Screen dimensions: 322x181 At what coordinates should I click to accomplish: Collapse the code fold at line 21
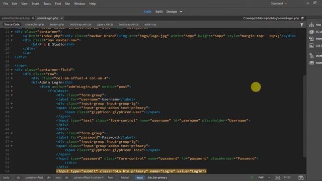click(12, 32)
